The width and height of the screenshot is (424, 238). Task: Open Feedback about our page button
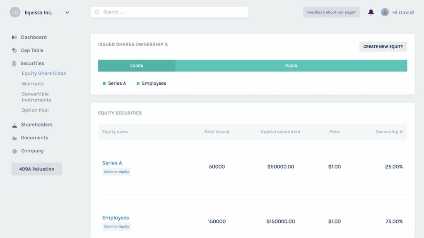pyautogui.click(x=331, y=12)
